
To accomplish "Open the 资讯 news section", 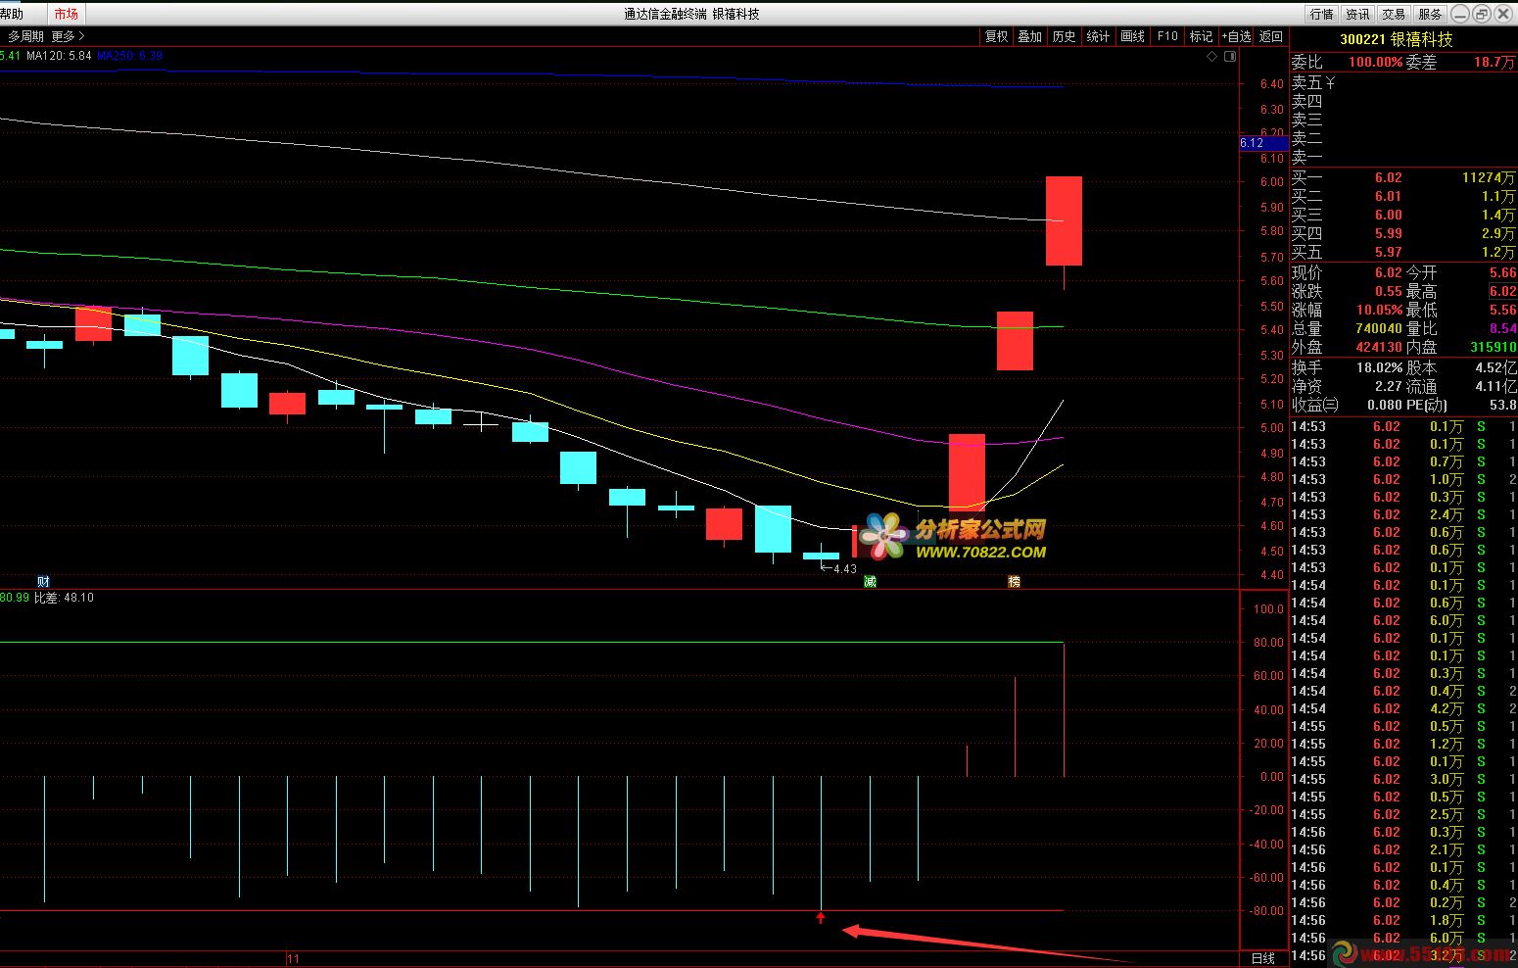I will [x=1357, y=14].
